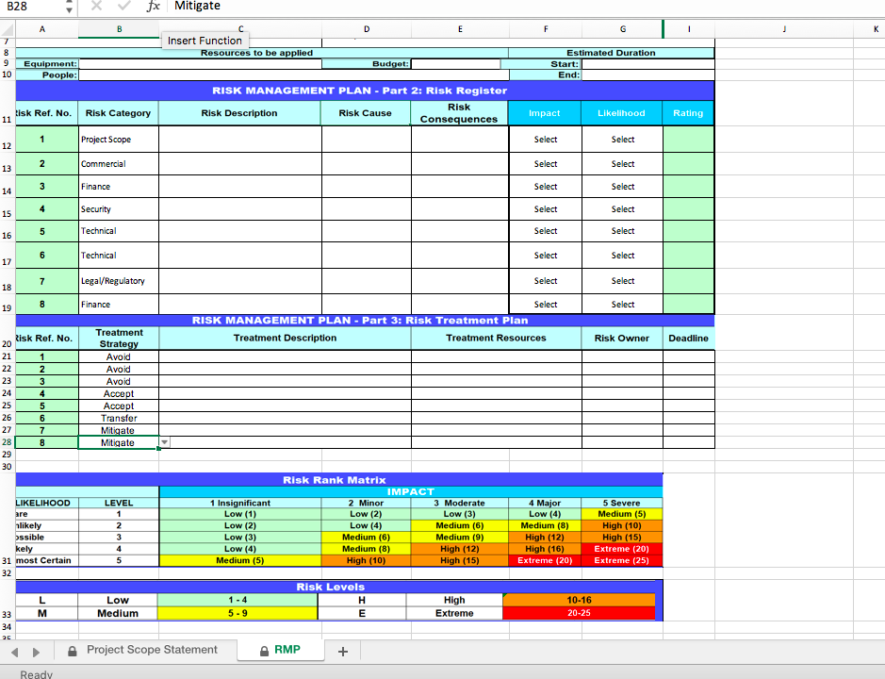Click the Start date input cell
The width and height of the screenshot is (885, 679).
647,64
